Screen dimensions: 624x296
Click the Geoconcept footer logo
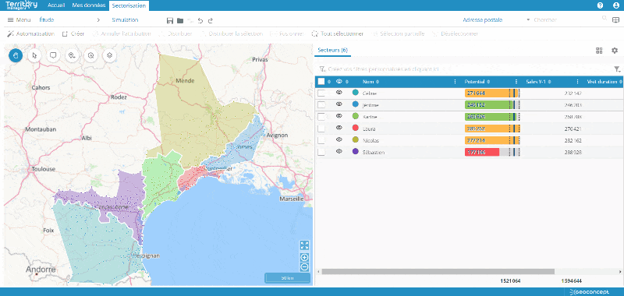point(589,292)
